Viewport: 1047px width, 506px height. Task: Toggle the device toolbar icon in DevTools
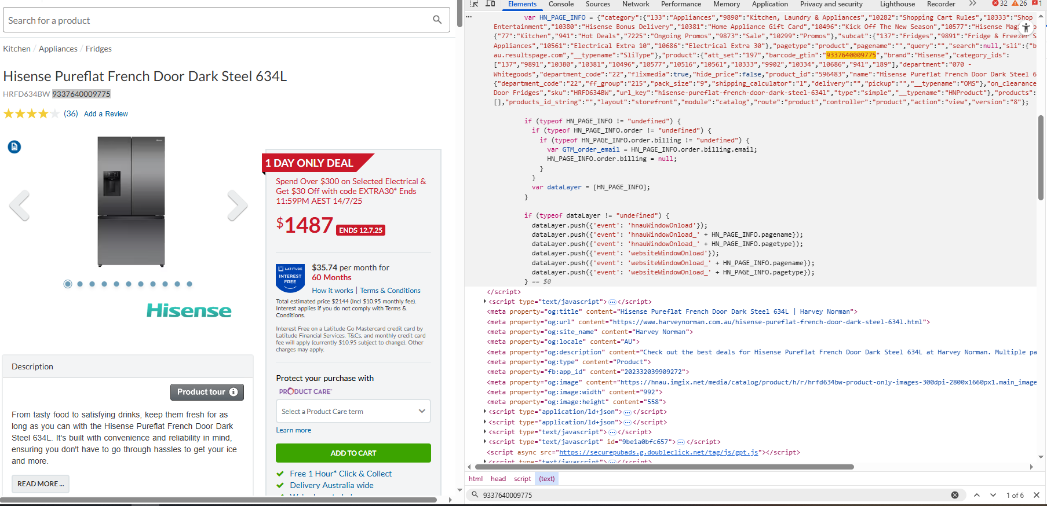pyautogui.click(x=490, y=4)
